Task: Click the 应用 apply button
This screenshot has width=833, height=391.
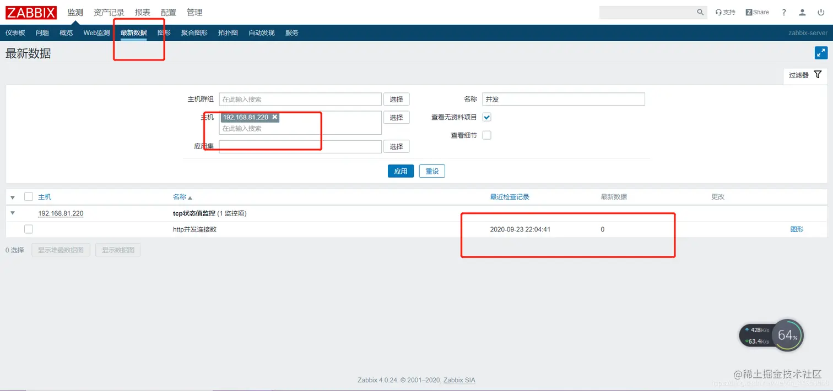Action: (x=401, y=171)
